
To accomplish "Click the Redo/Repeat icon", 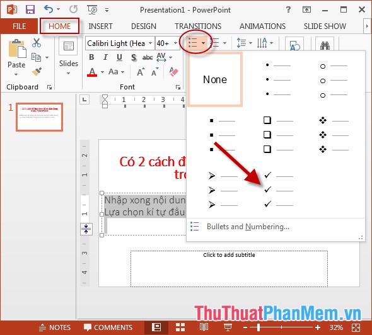I will pos(74,9).
